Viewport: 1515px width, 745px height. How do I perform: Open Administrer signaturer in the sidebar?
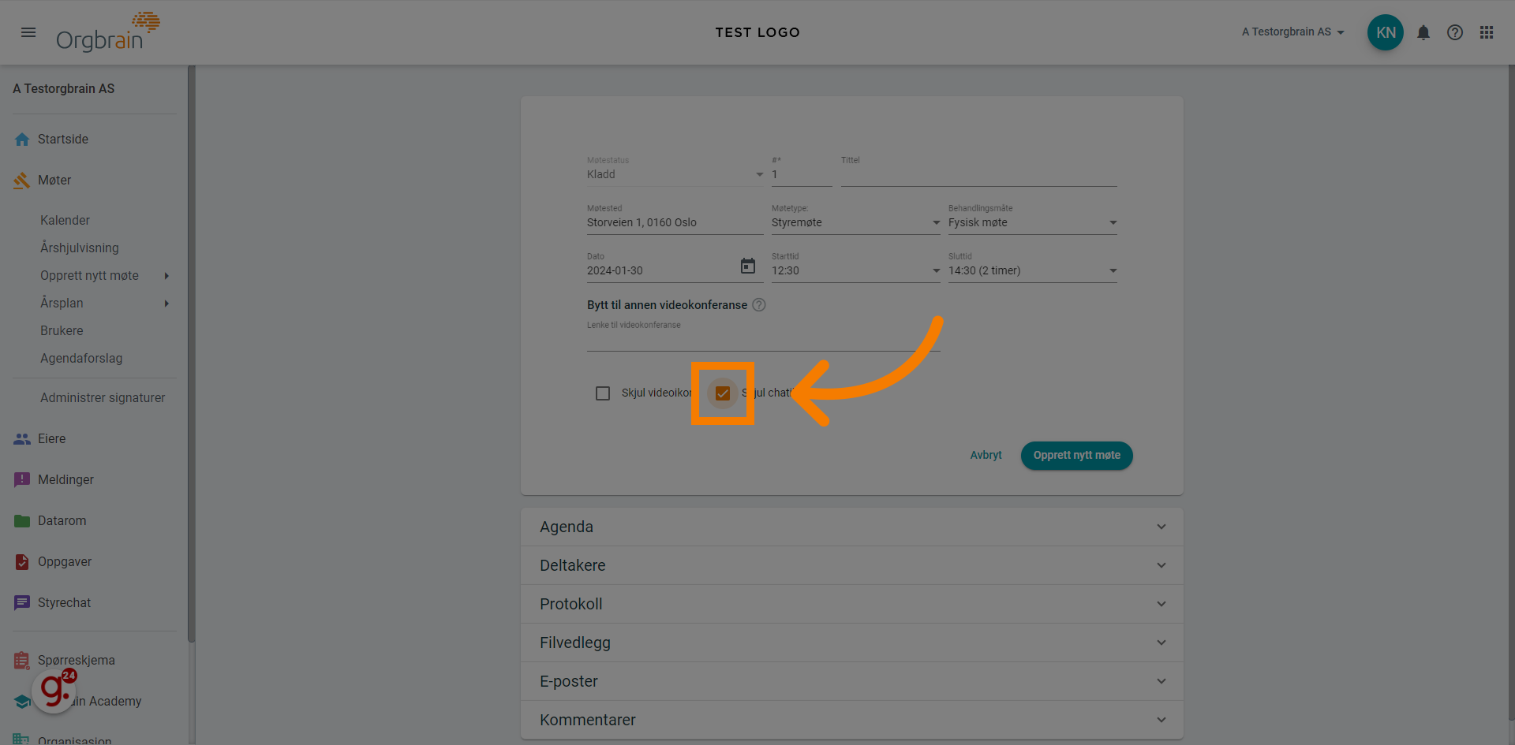(103, 398)
